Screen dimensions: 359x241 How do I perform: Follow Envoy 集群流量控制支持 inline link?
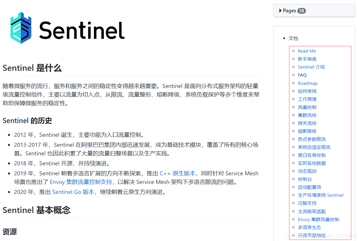[x=81, y=182]
